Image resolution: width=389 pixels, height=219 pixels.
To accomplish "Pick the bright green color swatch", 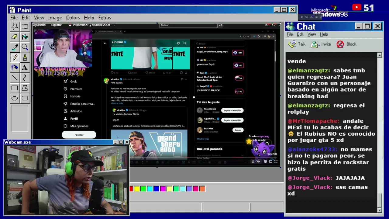I will [143, 189].
